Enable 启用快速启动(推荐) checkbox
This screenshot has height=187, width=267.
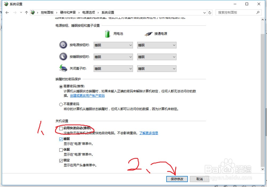(61, 128)
